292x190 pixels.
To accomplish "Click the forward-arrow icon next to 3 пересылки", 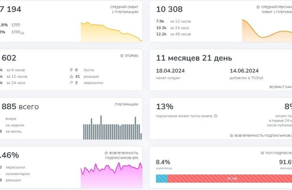I will [x=71, y=83].
